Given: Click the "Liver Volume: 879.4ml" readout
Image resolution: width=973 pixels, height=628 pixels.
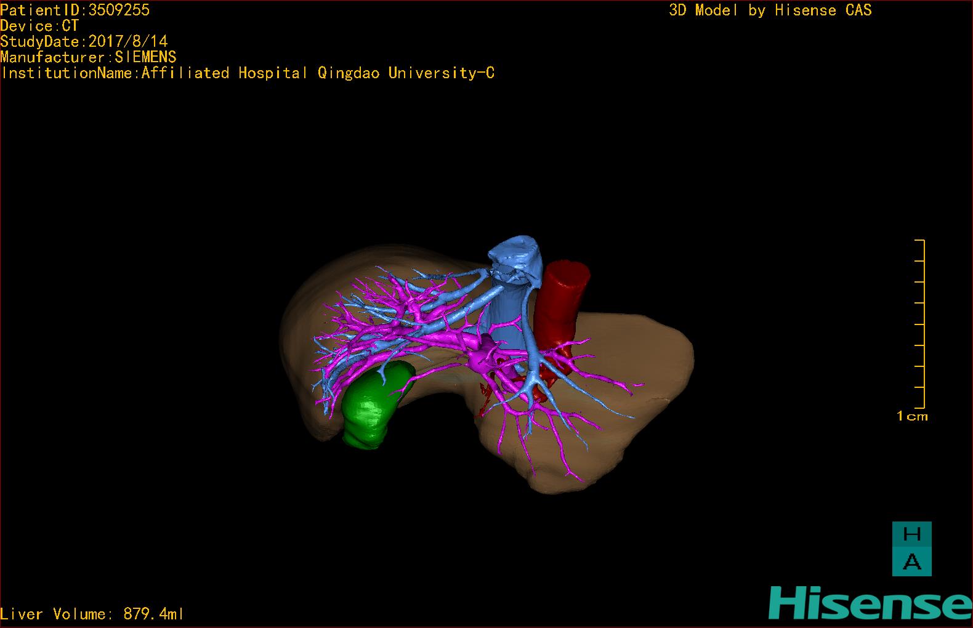Looking at the screenshot, I should 92,614.
